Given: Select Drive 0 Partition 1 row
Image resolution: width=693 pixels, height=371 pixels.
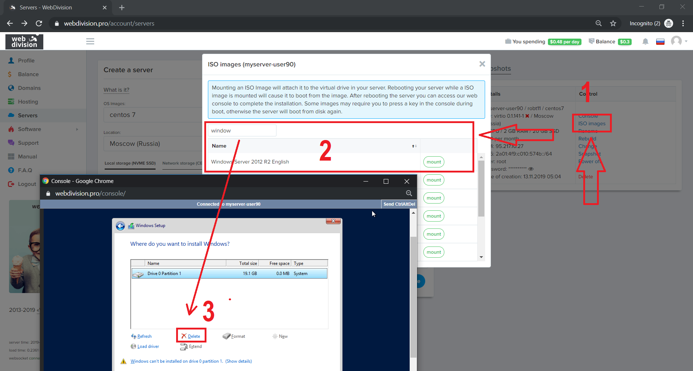Looking at the screenshot, I should (x=229, y=274).
